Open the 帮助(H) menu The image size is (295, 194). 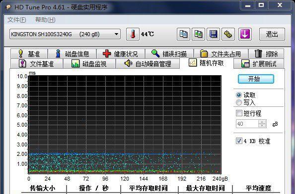pyautogui.click(x=45, y=20)
